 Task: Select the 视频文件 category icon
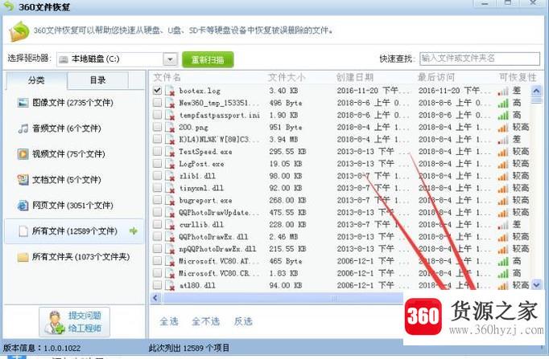coord(23,154)
